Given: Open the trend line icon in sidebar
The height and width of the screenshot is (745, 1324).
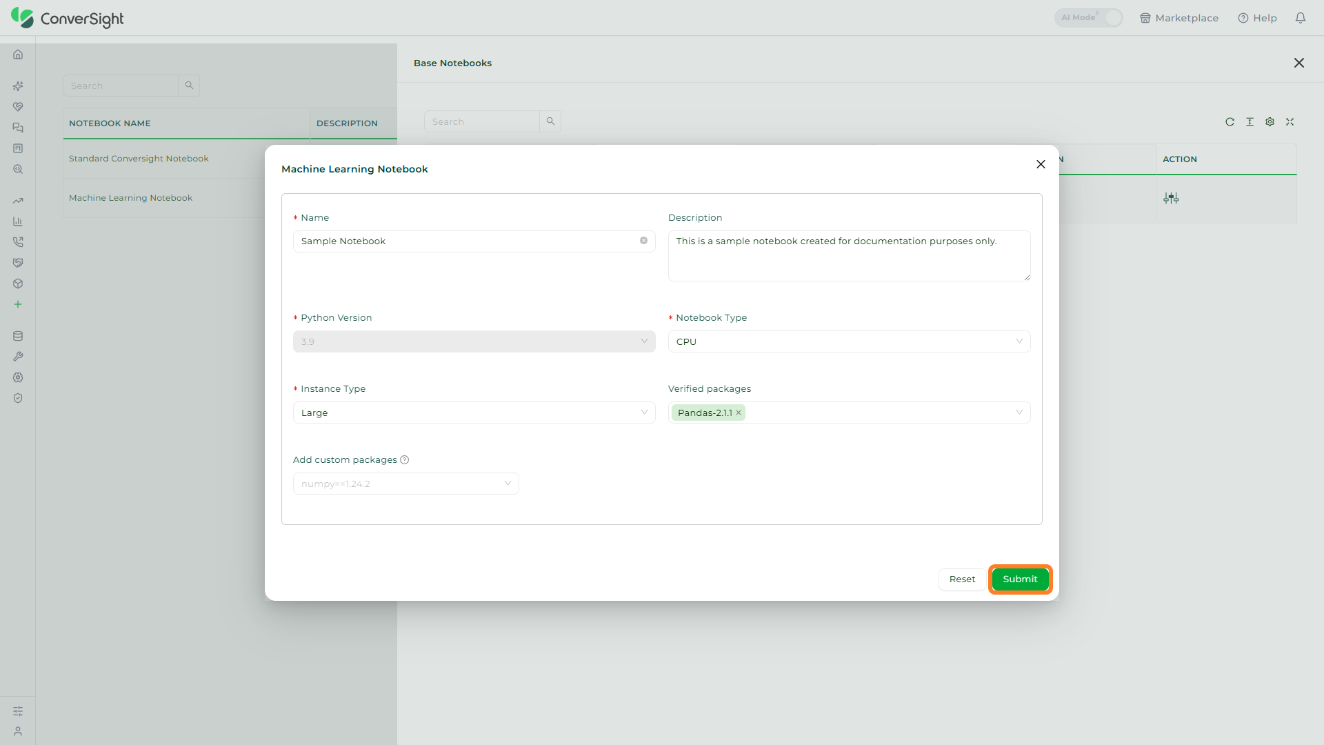Looking at the screenshot, I should [18, 201].
